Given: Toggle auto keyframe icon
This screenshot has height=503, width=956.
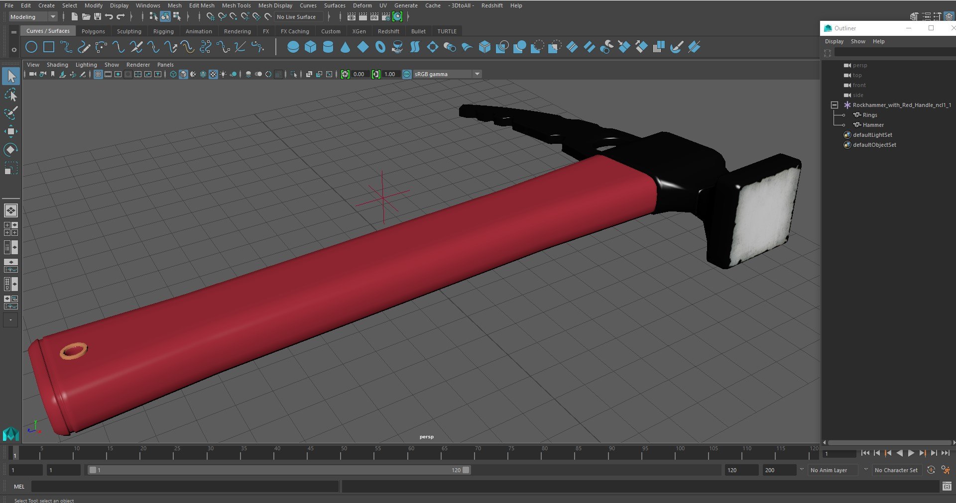Looking at the screenshot, I should (x=931, y=470).
